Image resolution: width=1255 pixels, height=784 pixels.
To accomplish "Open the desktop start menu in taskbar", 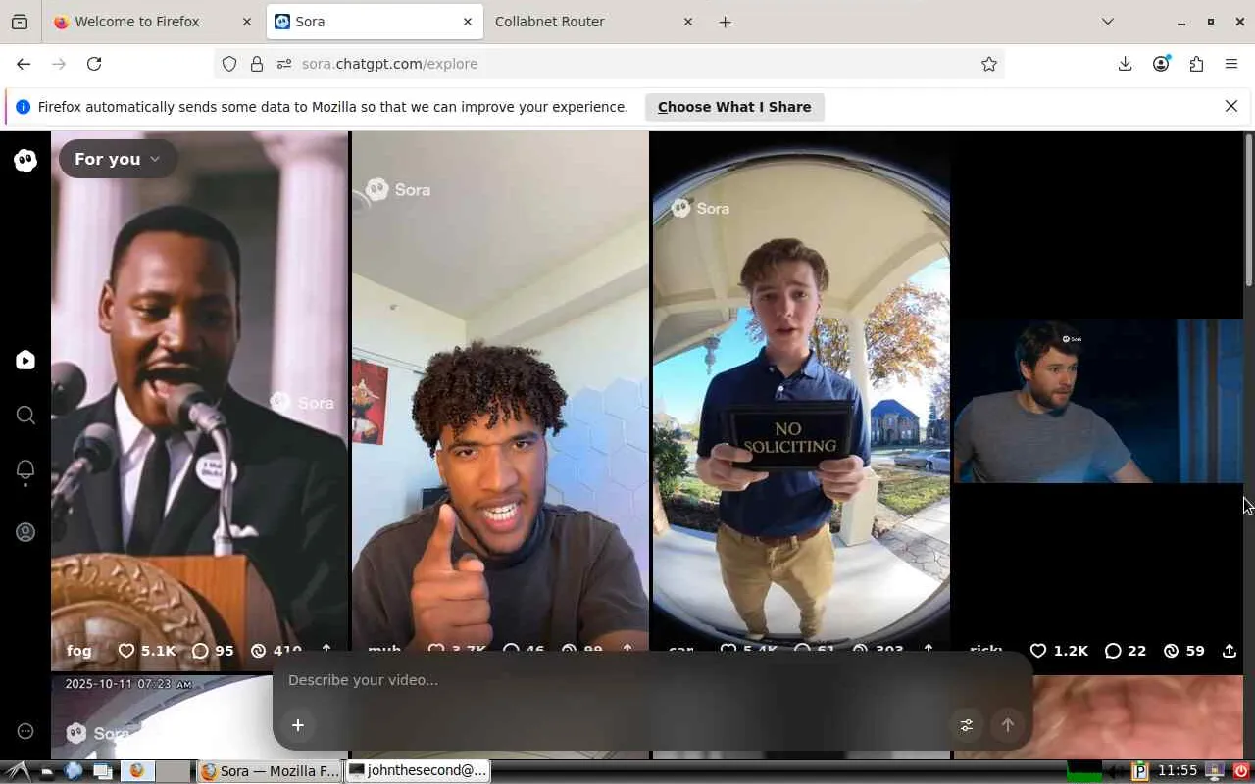I will [x=18, y=771].
